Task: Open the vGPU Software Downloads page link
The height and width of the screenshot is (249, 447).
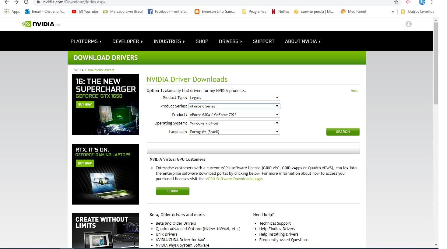Action: point(234,179)
